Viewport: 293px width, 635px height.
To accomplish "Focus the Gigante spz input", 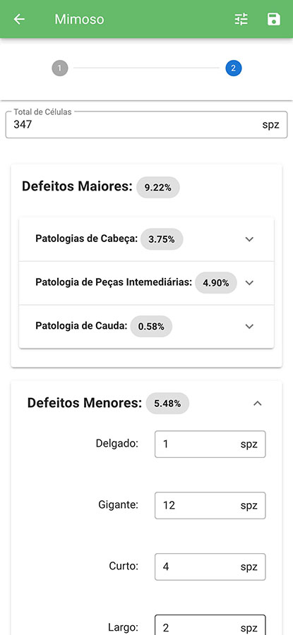I will point(210,505).
